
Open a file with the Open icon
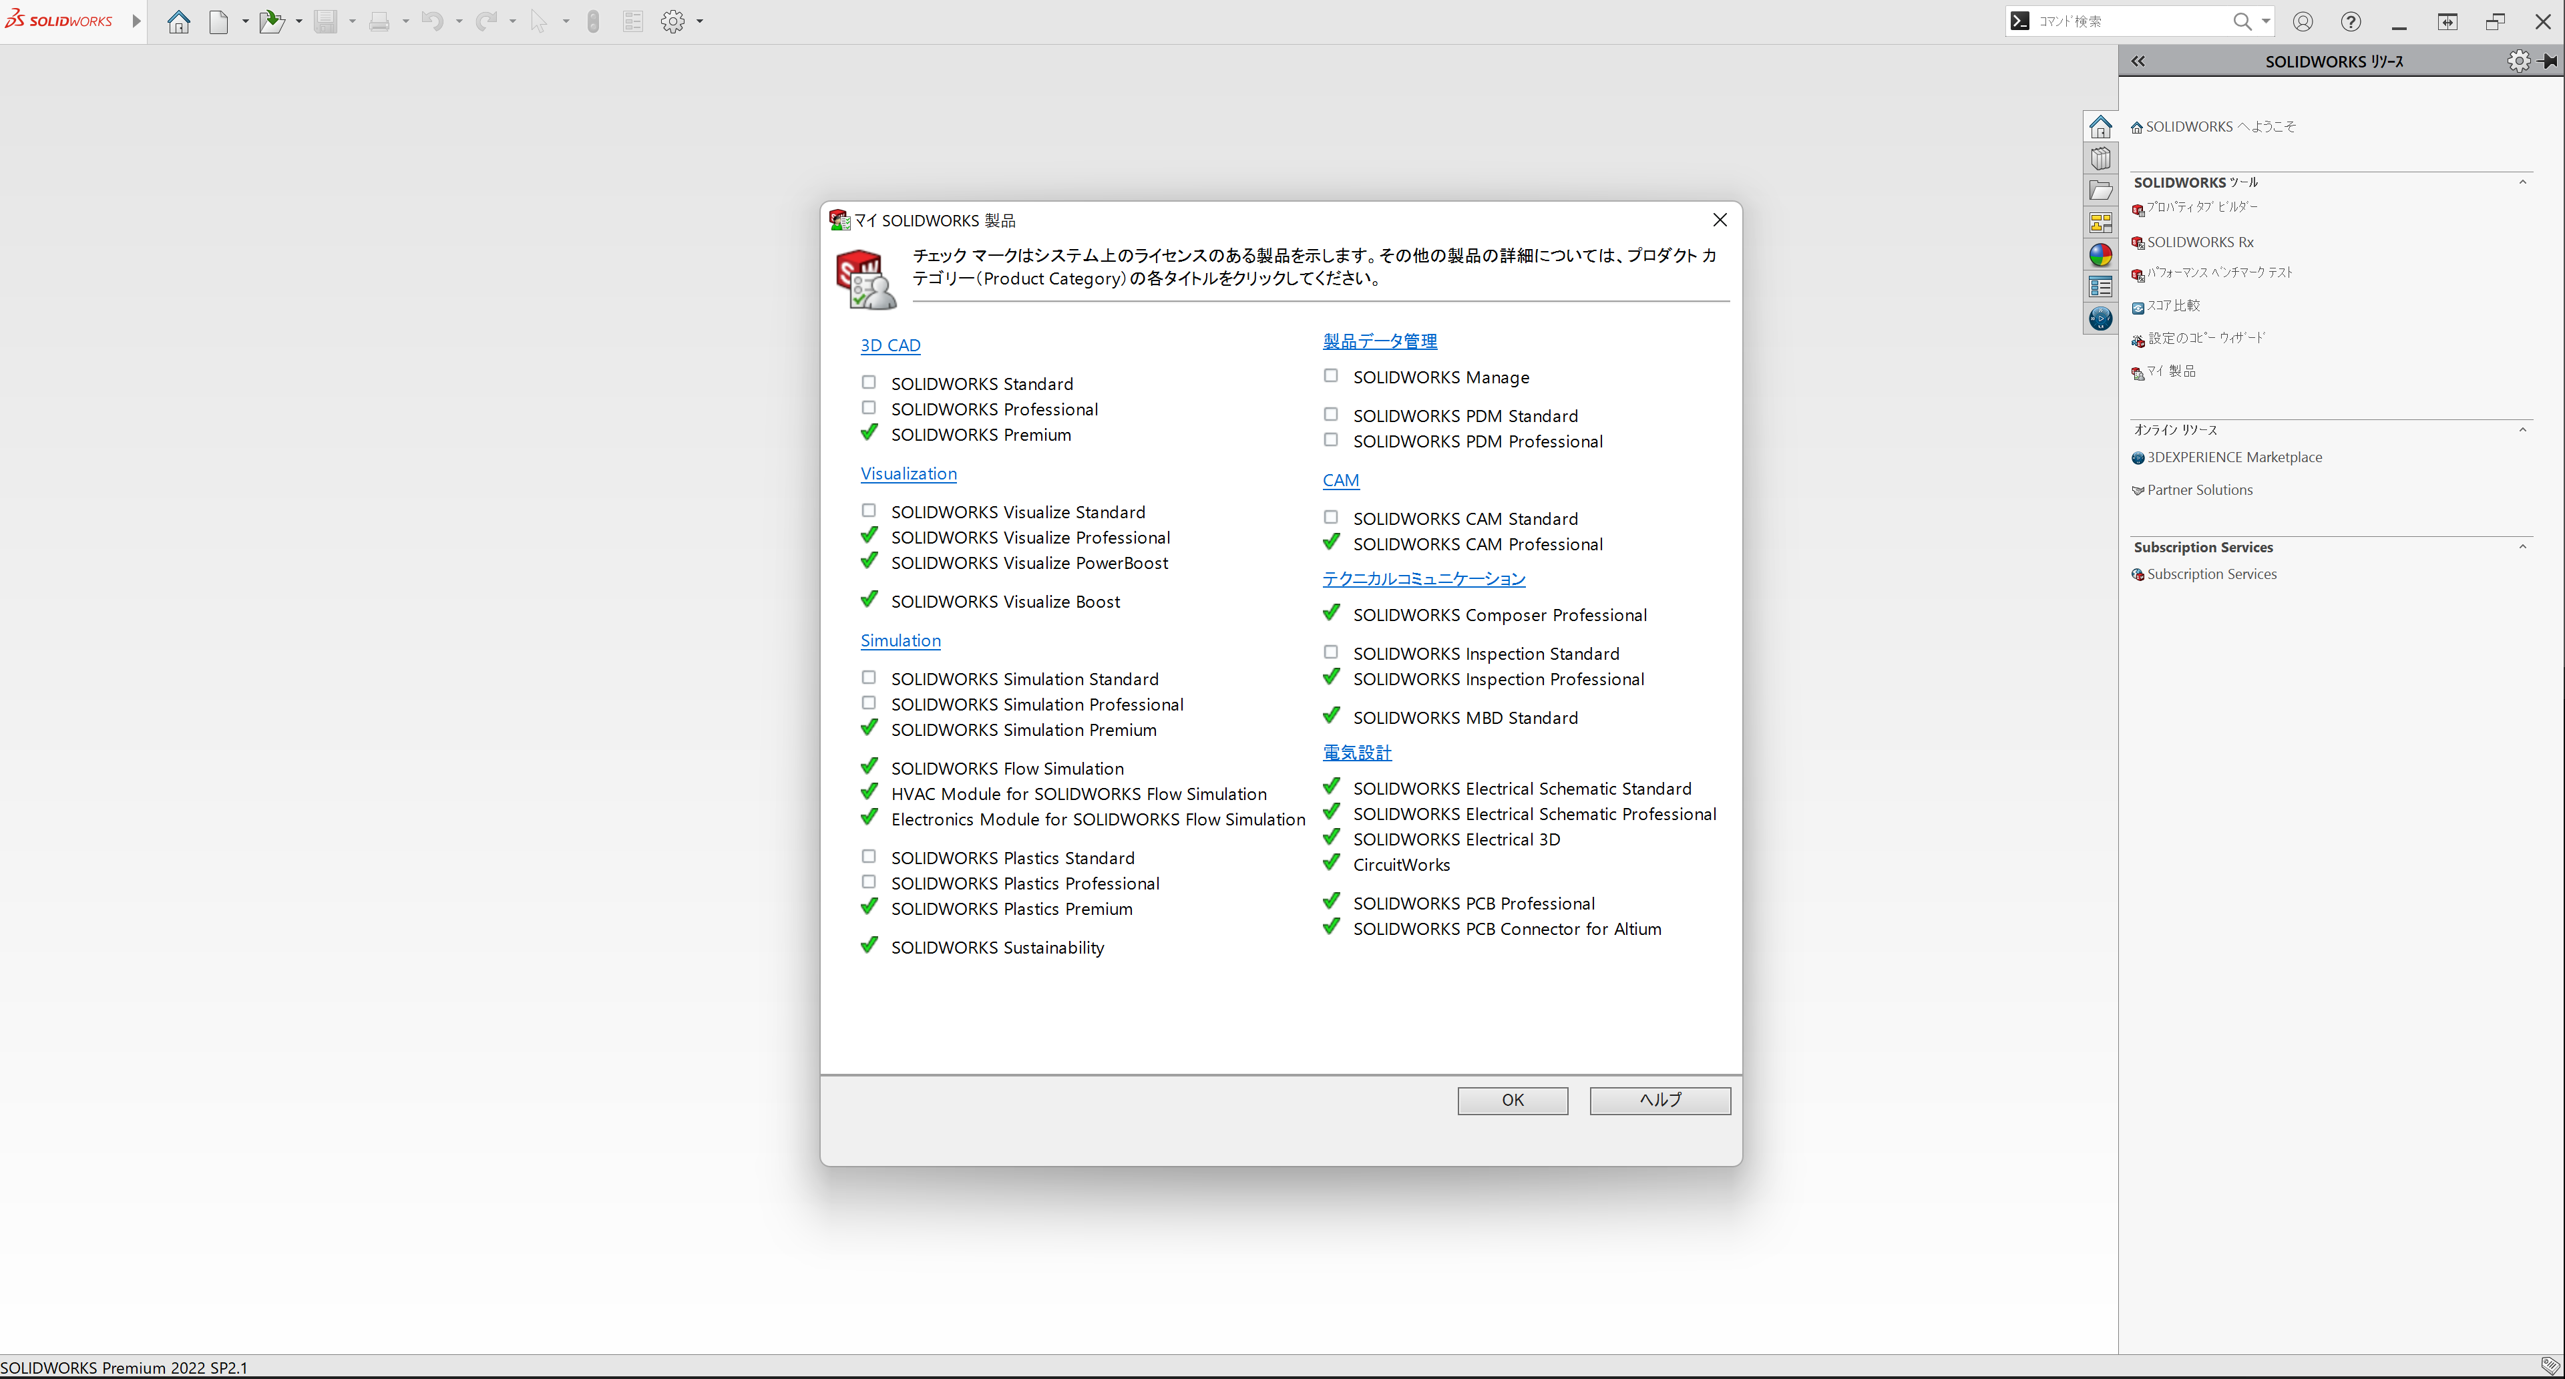tap(271, 21)
